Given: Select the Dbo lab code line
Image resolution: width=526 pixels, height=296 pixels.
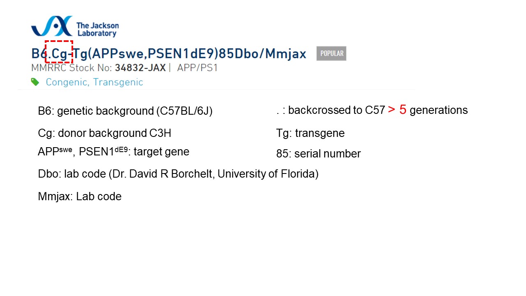Looking at the screenshot, I should (x=178, y=174).
